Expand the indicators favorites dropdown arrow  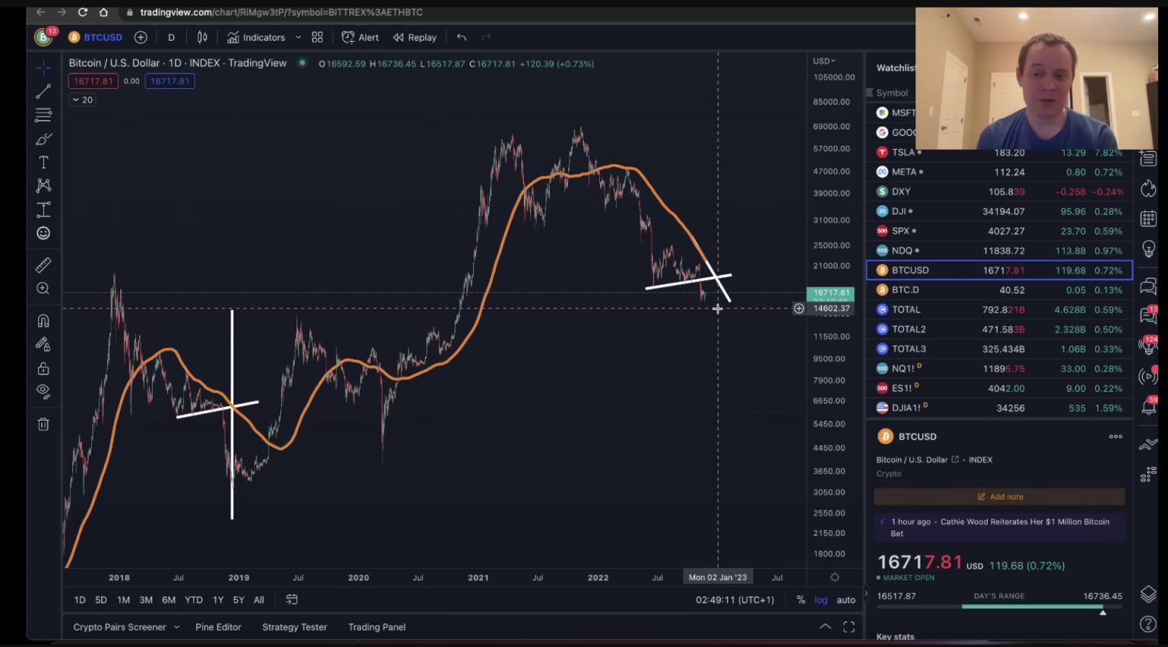coord(298,37)
